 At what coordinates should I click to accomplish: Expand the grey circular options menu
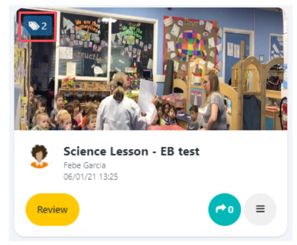(x=260, y=210)
